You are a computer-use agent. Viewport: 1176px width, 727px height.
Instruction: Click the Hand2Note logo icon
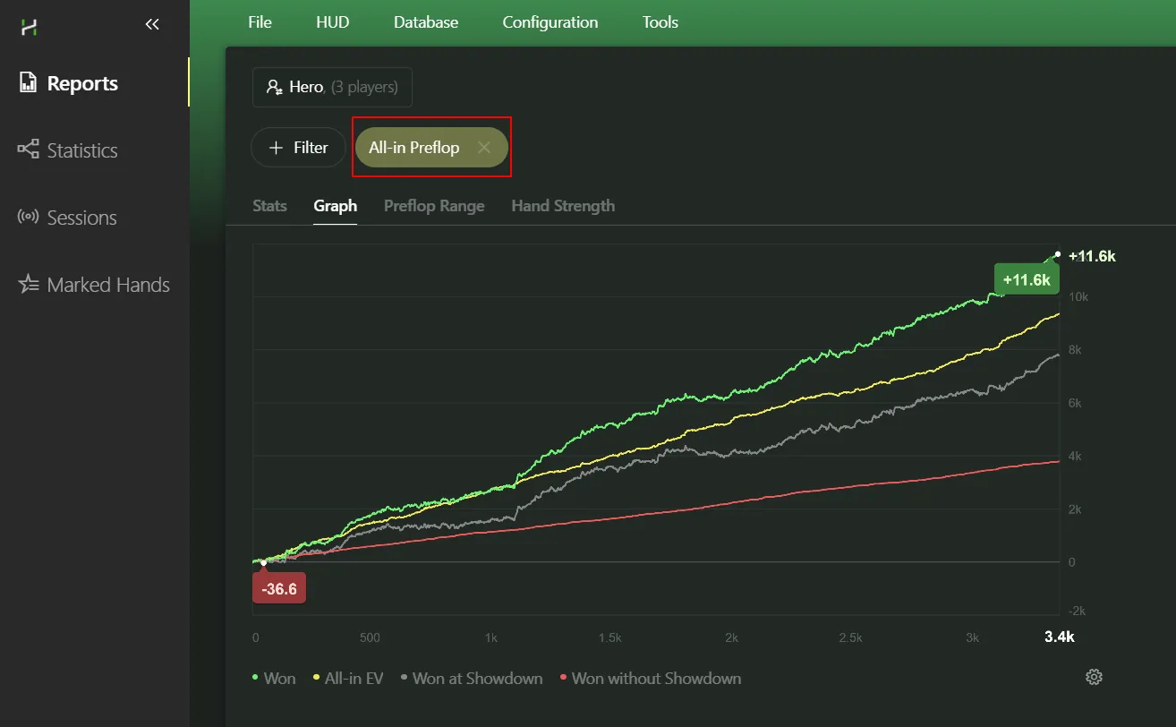[30, 27]
